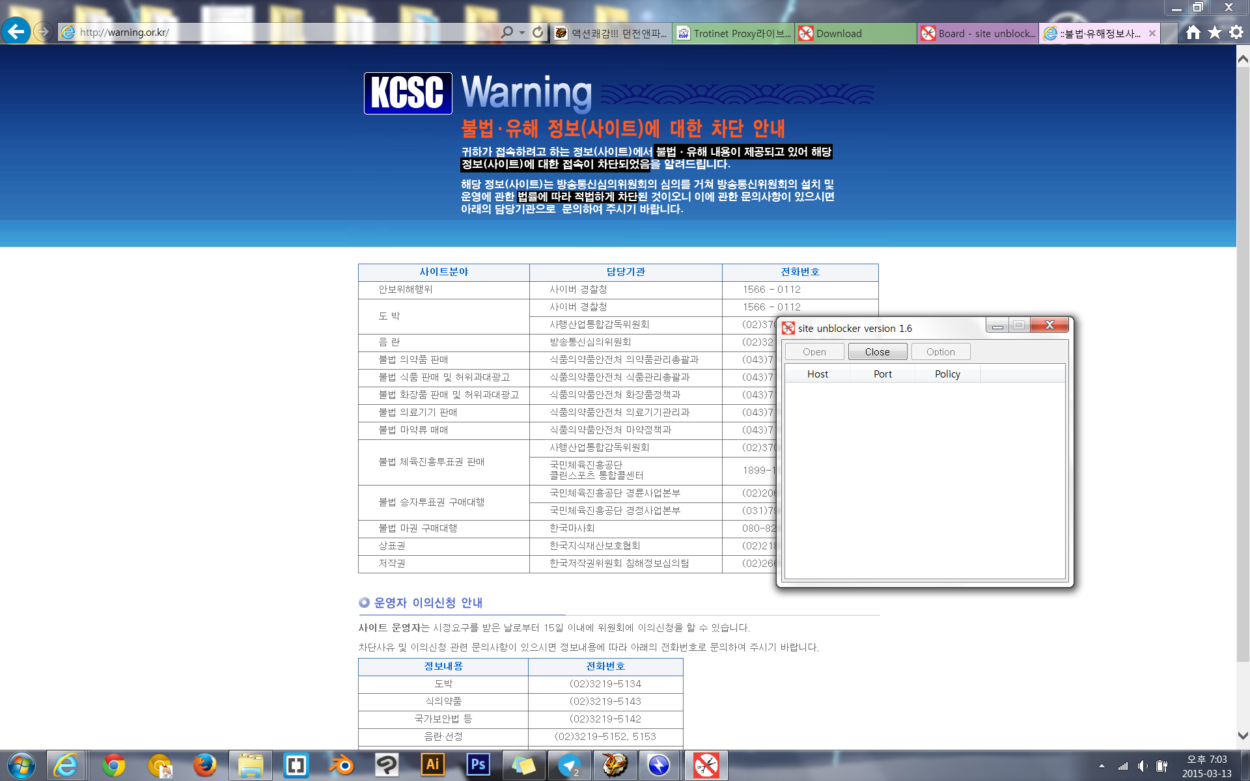
Task: Open the address bar search dropdown
Action: [x=521, y=32]
